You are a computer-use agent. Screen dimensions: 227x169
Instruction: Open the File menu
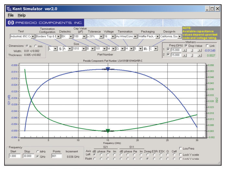(x=11, y=15)
